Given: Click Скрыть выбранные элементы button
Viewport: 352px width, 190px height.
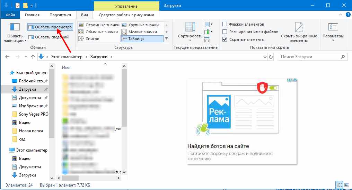Looking at the screenshot, I should (299, 32).
